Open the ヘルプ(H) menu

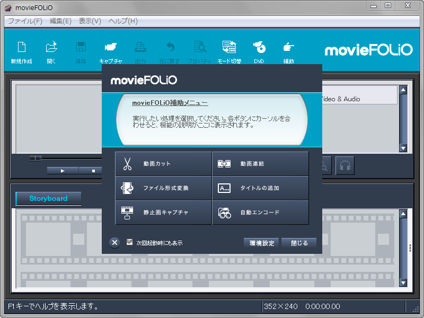click(x=123, y=21)
